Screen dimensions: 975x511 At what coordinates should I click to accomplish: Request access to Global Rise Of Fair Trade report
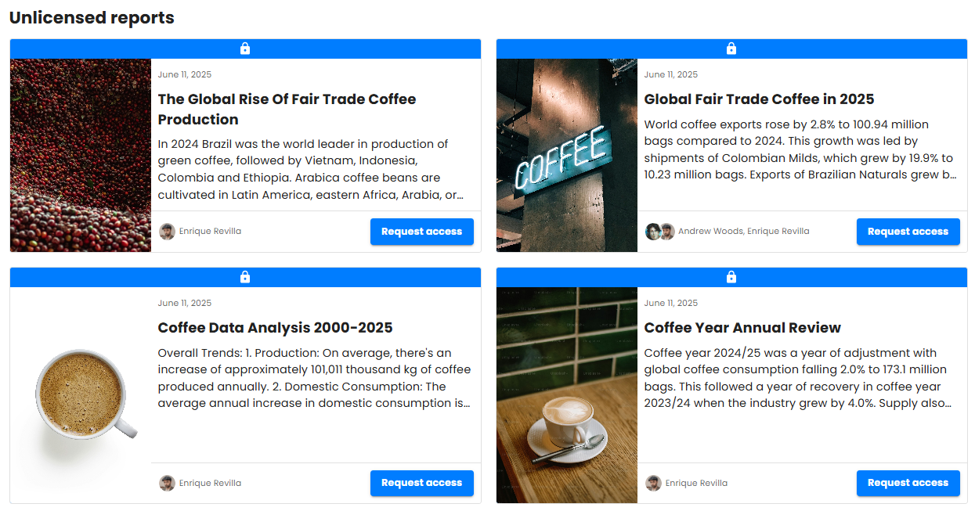pyautogui.click(x=421, y=232)
